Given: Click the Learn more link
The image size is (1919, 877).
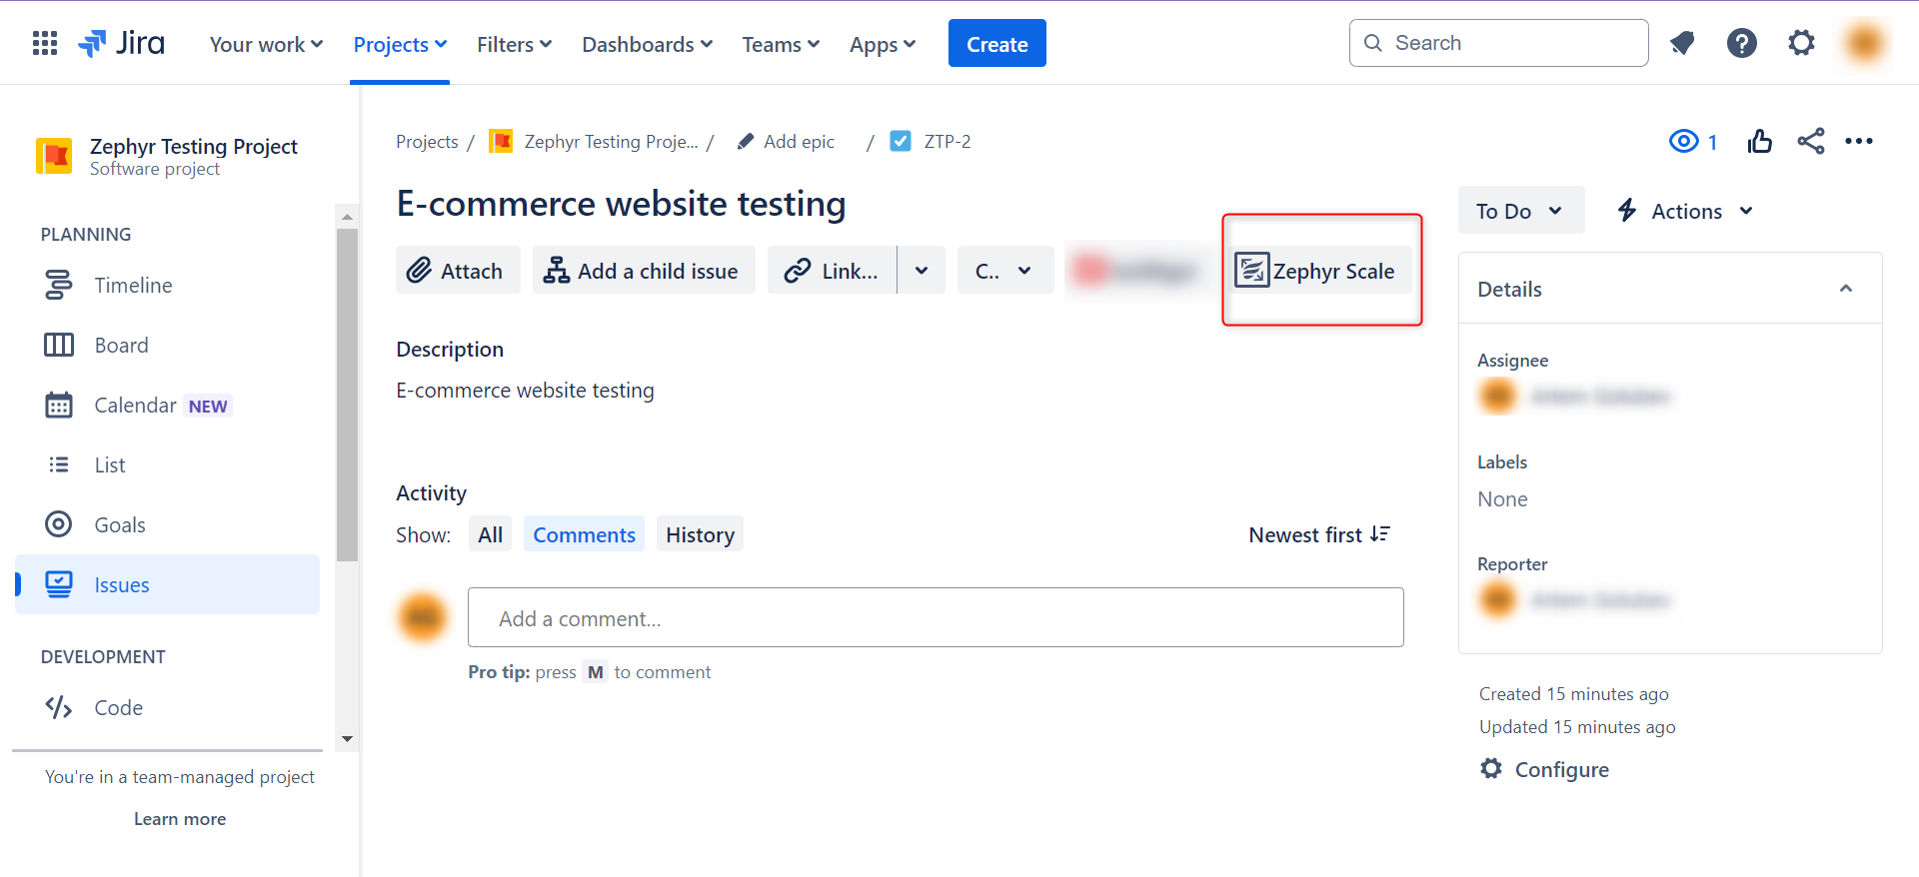Looking at the screenshot, I should [180, 819].
